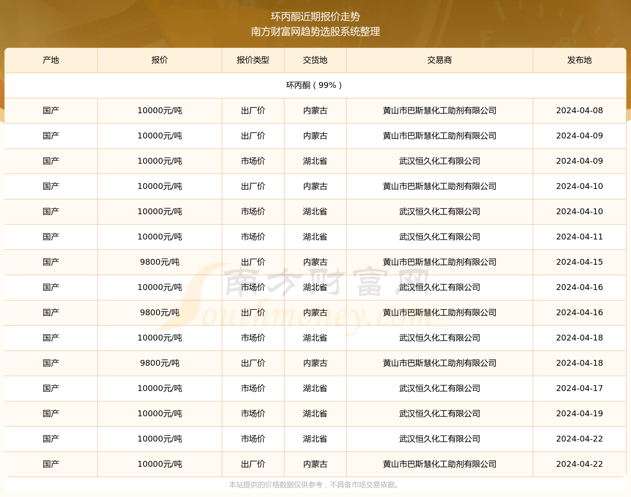Image resolution: width=631 pixels, height=497 pixels.
Task: Click 10000元/吨 in the 2024-04-19 row
Action: tap(160, 414)
